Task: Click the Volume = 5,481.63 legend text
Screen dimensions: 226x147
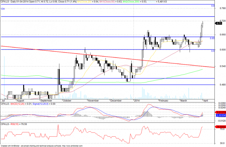Action: point(157,2)
